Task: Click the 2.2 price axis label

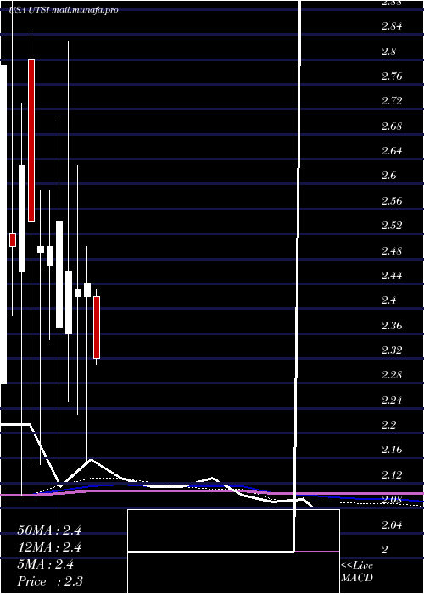Action: [388, 425]
